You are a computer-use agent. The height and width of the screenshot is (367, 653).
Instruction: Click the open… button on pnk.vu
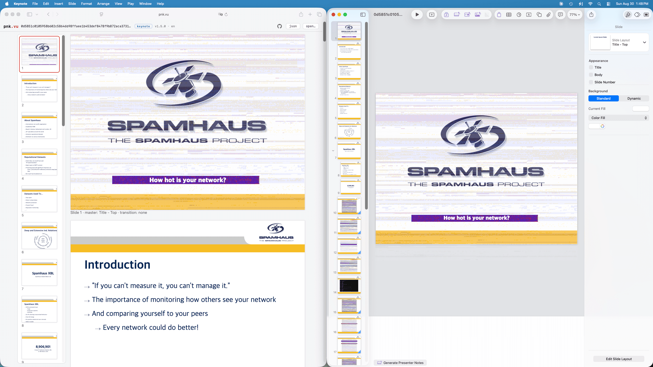(310, 26)
